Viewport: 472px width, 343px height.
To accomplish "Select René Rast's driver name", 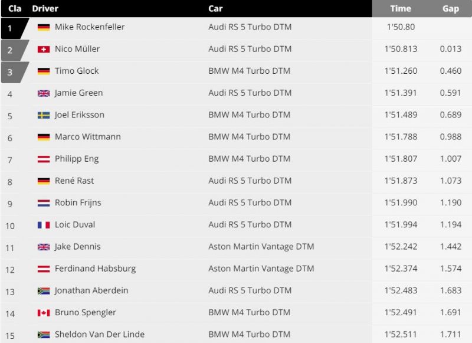I will 74,181.
